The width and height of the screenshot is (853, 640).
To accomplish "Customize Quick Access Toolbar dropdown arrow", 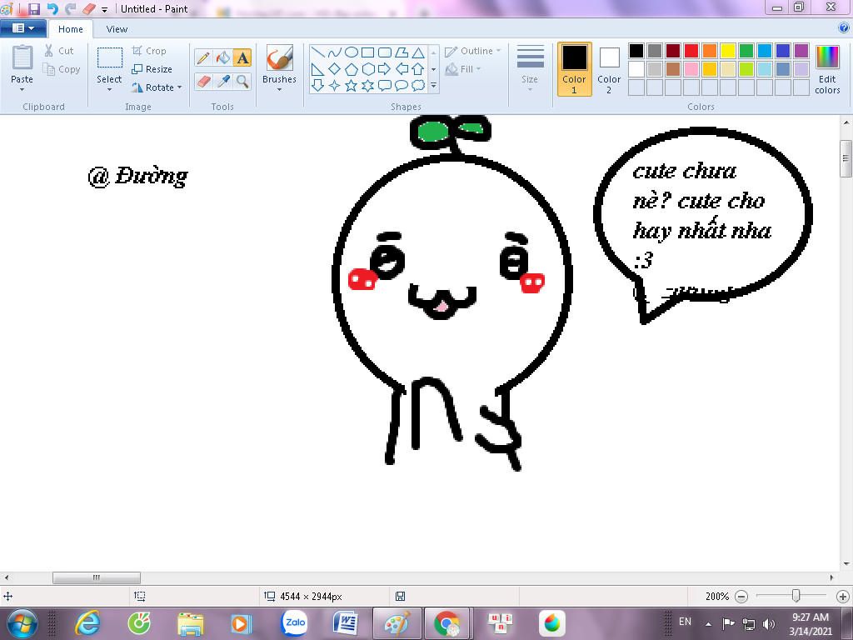I will point(104,9).
